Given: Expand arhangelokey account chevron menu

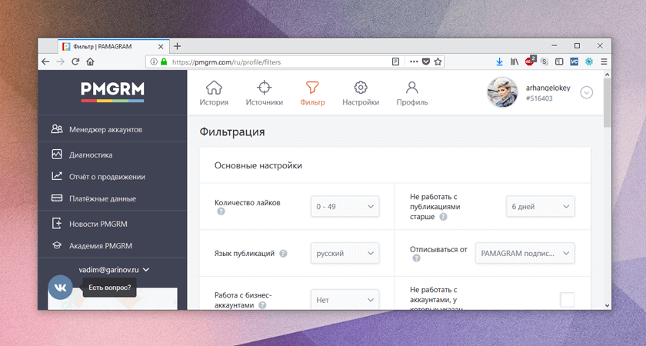Looking at the screenshot, I should (586, 92).
